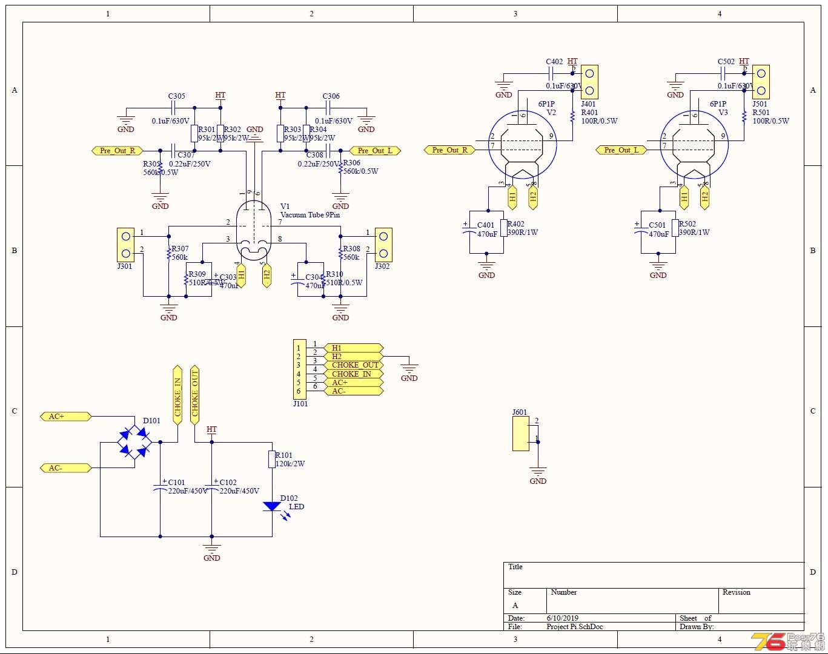Select the J101 six-pin header body
This screenshot has width=828, height=654.
click(299, 369)
